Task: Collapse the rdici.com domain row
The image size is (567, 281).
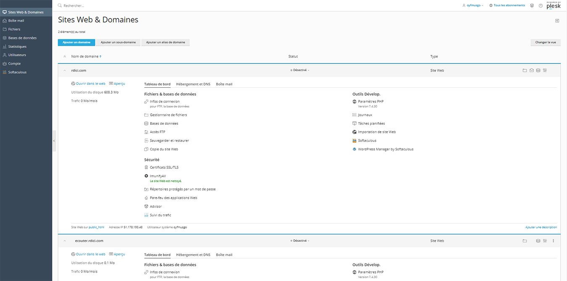Action: [x=65, y=71]
